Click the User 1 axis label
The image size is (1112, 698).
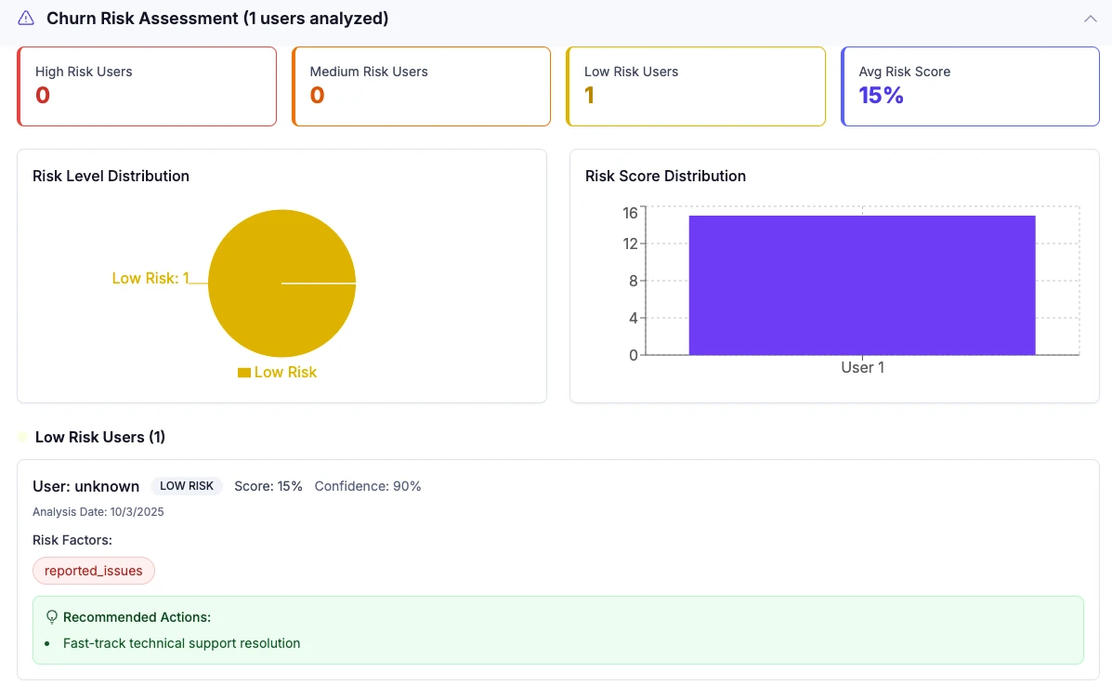tap(862, 368)
